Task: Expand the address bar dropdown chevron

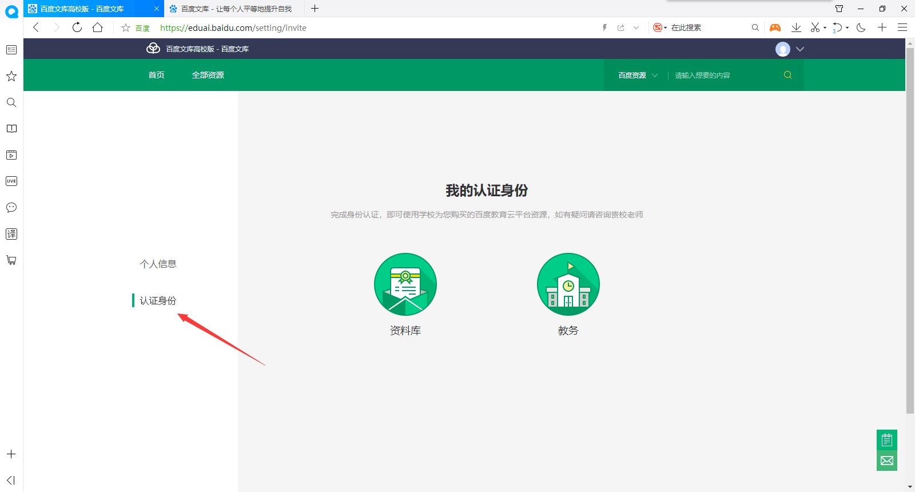Action: [x=636, y=27]
